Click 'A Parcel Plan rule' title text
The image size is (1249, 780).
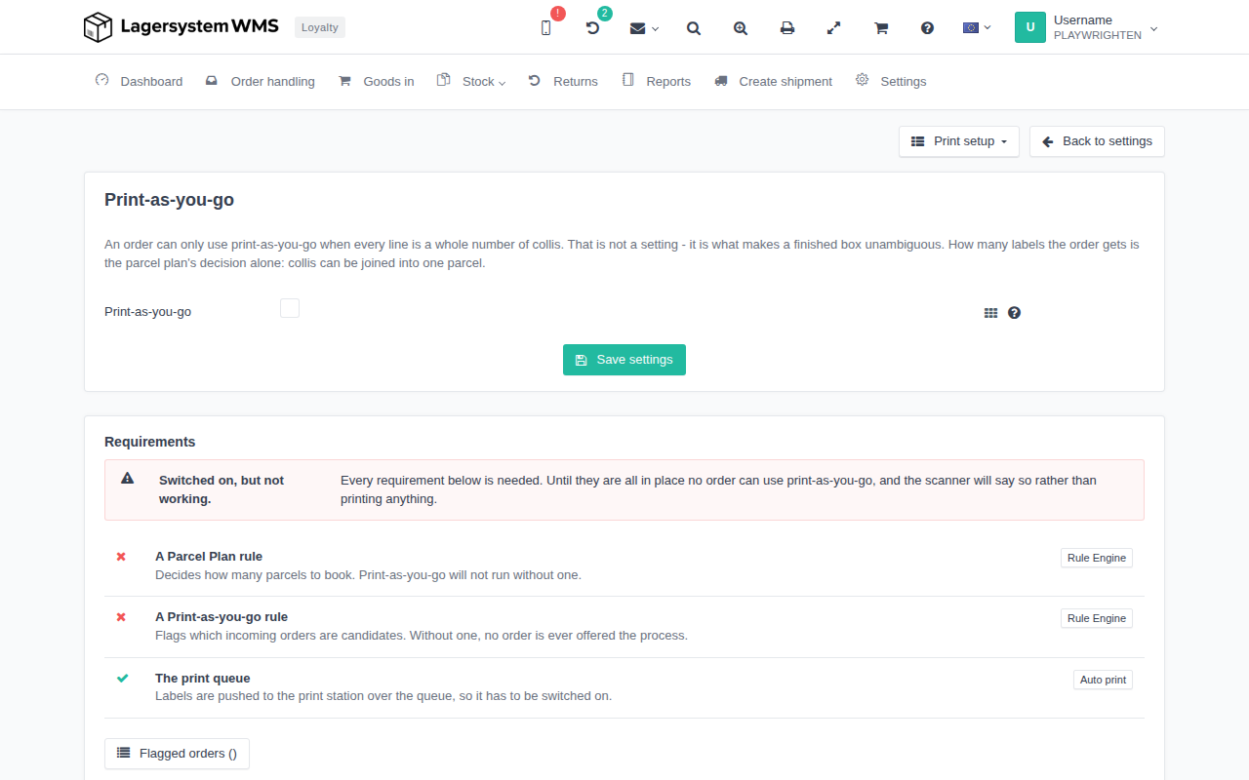pos(209,557)
